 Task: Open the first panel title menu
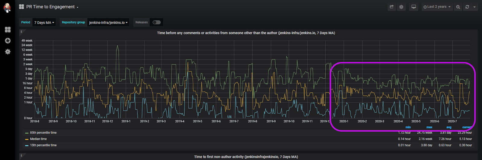(x=246, y=33)
